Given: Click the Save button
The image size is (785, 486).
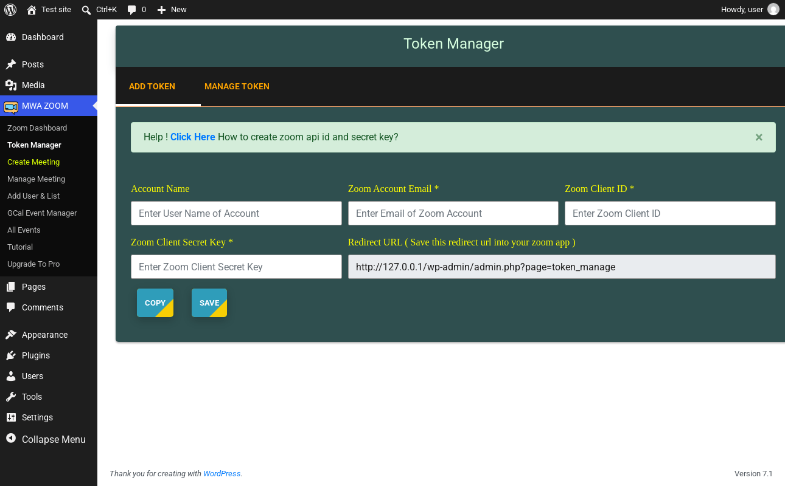Looking at the screenshot, I should [209, 303].
